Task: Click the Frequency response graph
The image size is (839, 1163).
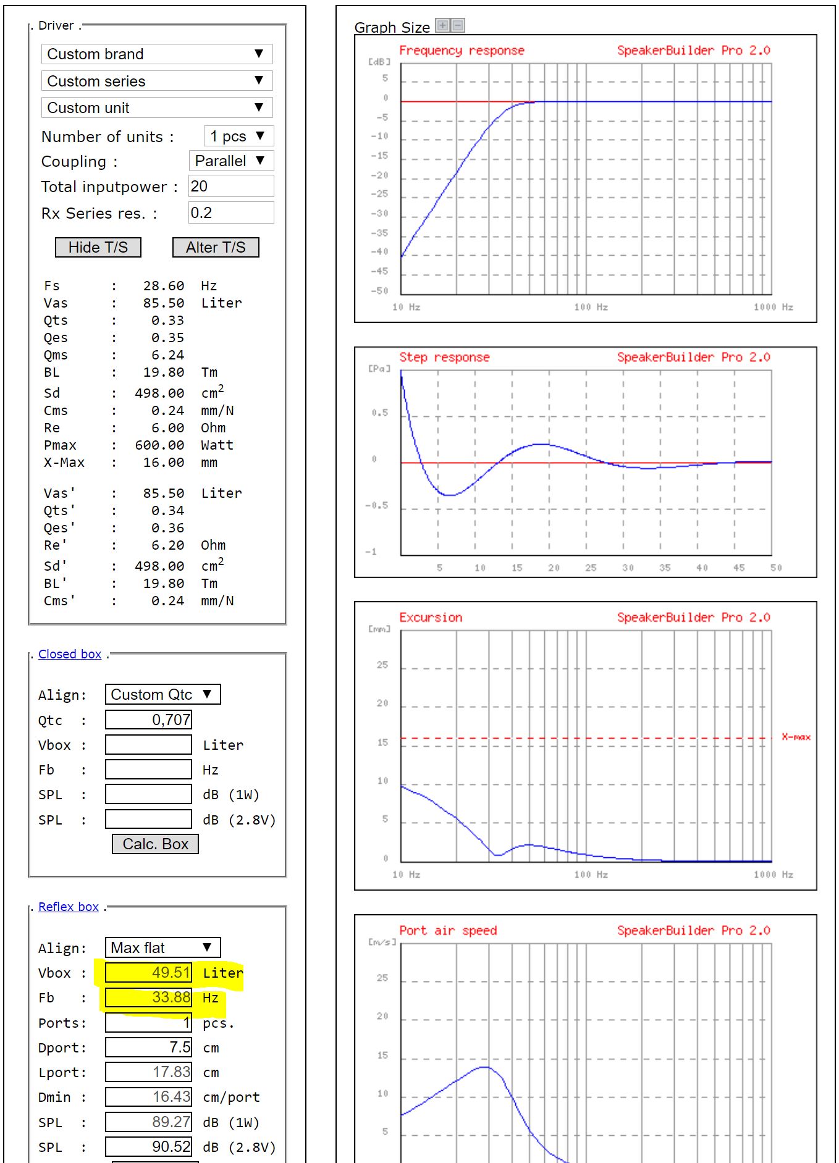Action: [x=585, y=178]
